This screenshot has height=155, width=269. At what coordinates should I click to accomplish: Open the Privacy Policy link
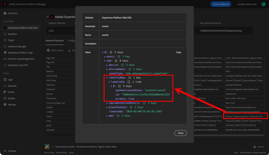pyautogui.click(x=61, y=152)
